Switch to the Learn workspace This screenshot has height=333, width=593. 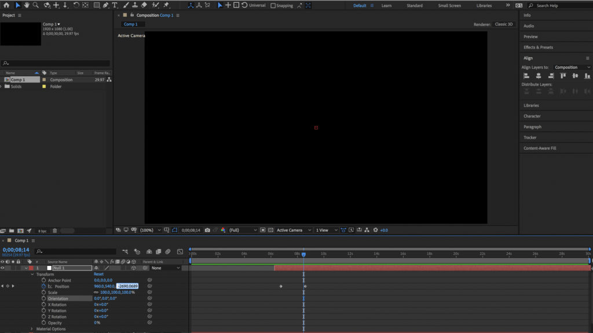(386, 6)
